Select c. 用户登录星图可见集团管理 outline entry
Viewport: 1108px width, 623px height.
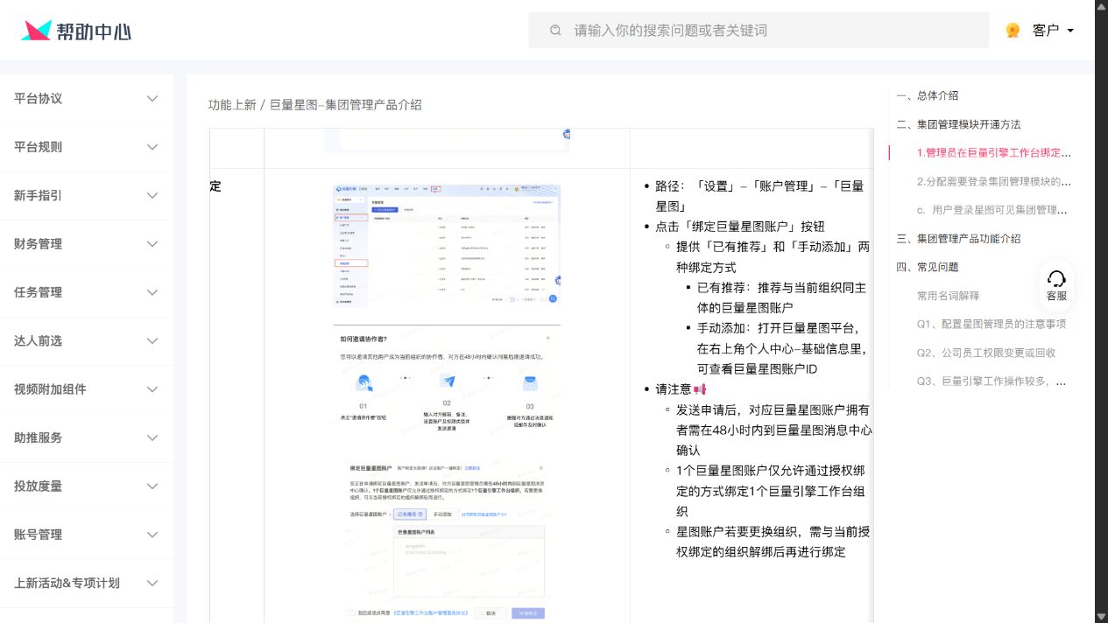point(993,210)
